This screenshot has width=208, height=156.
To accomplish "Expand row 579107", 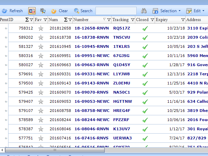I will (6, 111).
